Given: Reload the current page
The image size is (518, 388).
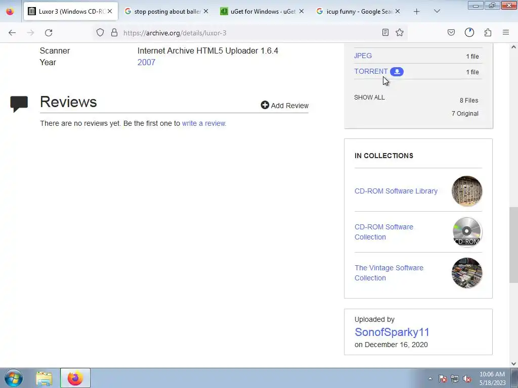Looking at the screenshot, I should (49, 33).
